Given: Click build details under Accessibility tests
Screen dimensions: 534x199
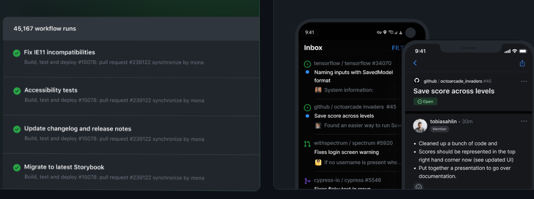Looking at the screenshot, I should tap(114, 100).
